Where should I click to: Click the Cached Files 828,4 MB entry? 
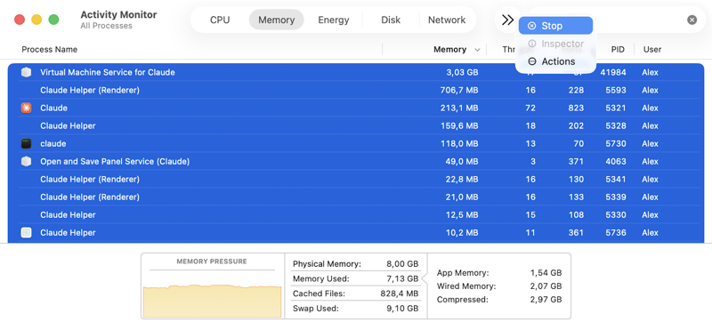(x=355, y=294)
